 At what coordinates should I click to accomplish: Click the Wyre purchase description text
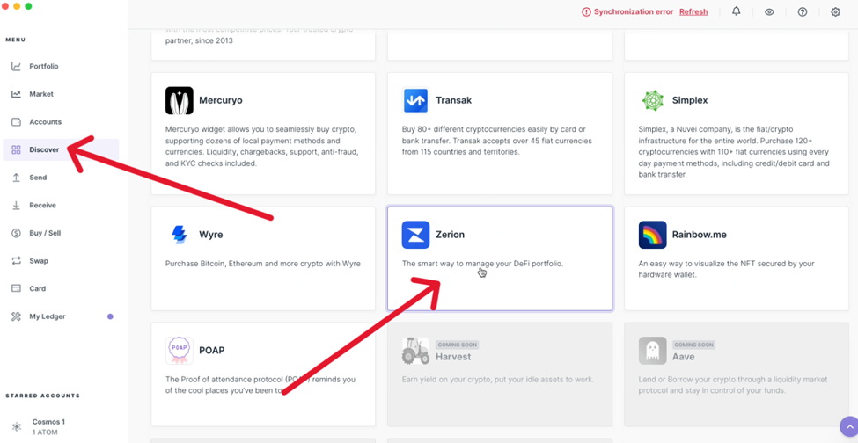click(x=262, y=264)
